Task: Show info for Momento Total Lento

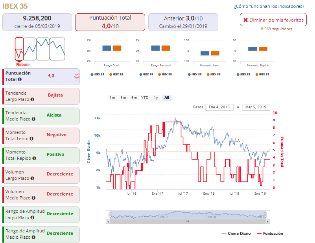Action: [x=31, y=139]
